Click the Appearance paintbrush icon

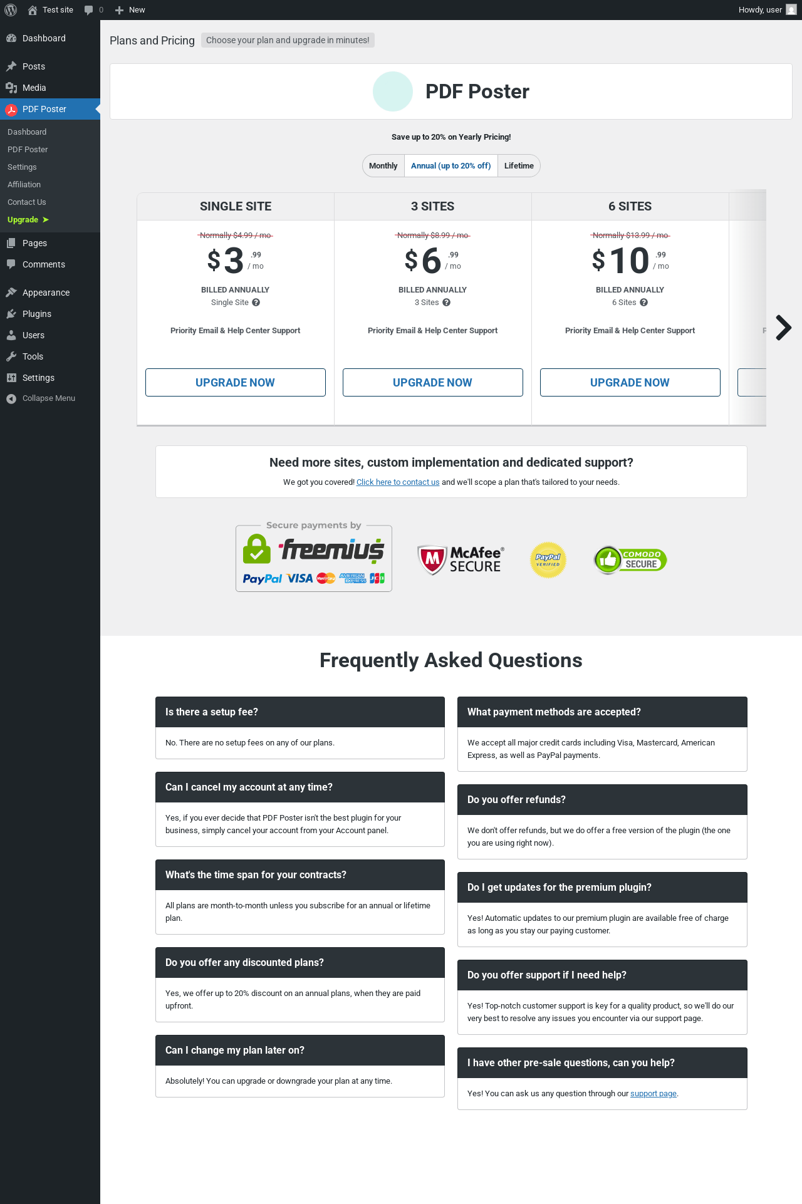[11, 293]
